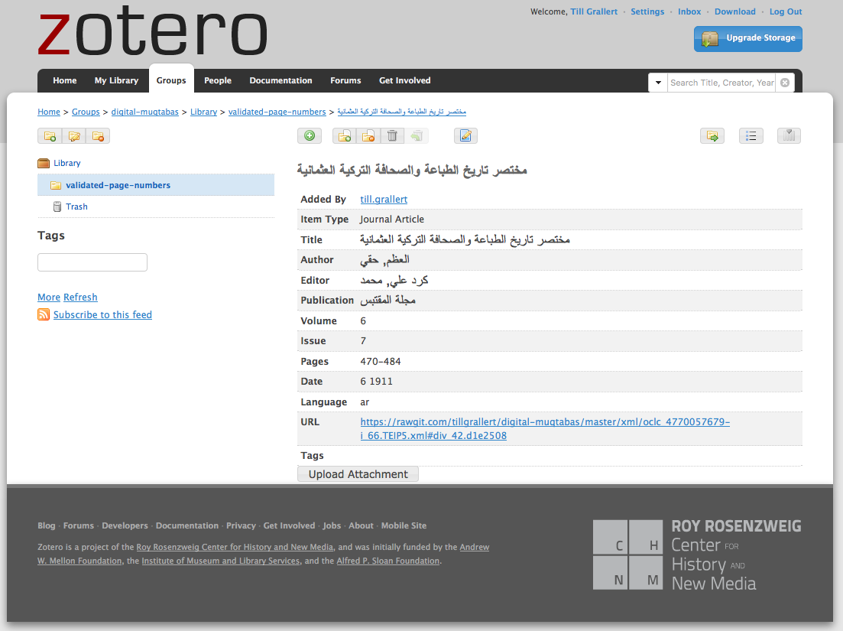
Task: Open the Settings link
Action: tap(647, 11)
